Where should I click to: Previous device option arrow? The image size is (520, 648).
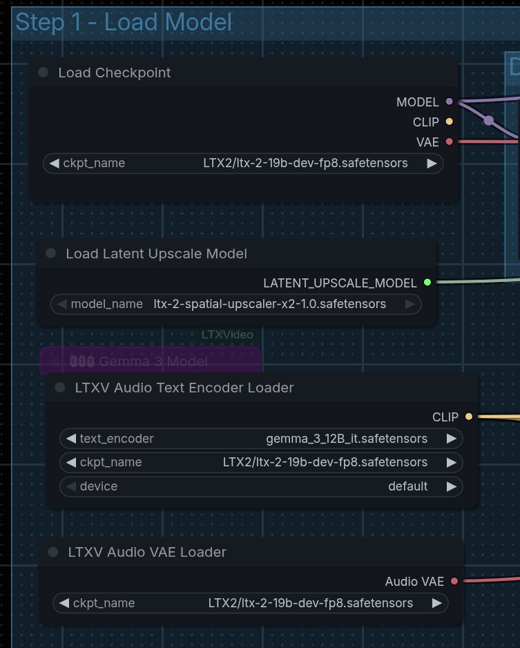click(71, 486)
